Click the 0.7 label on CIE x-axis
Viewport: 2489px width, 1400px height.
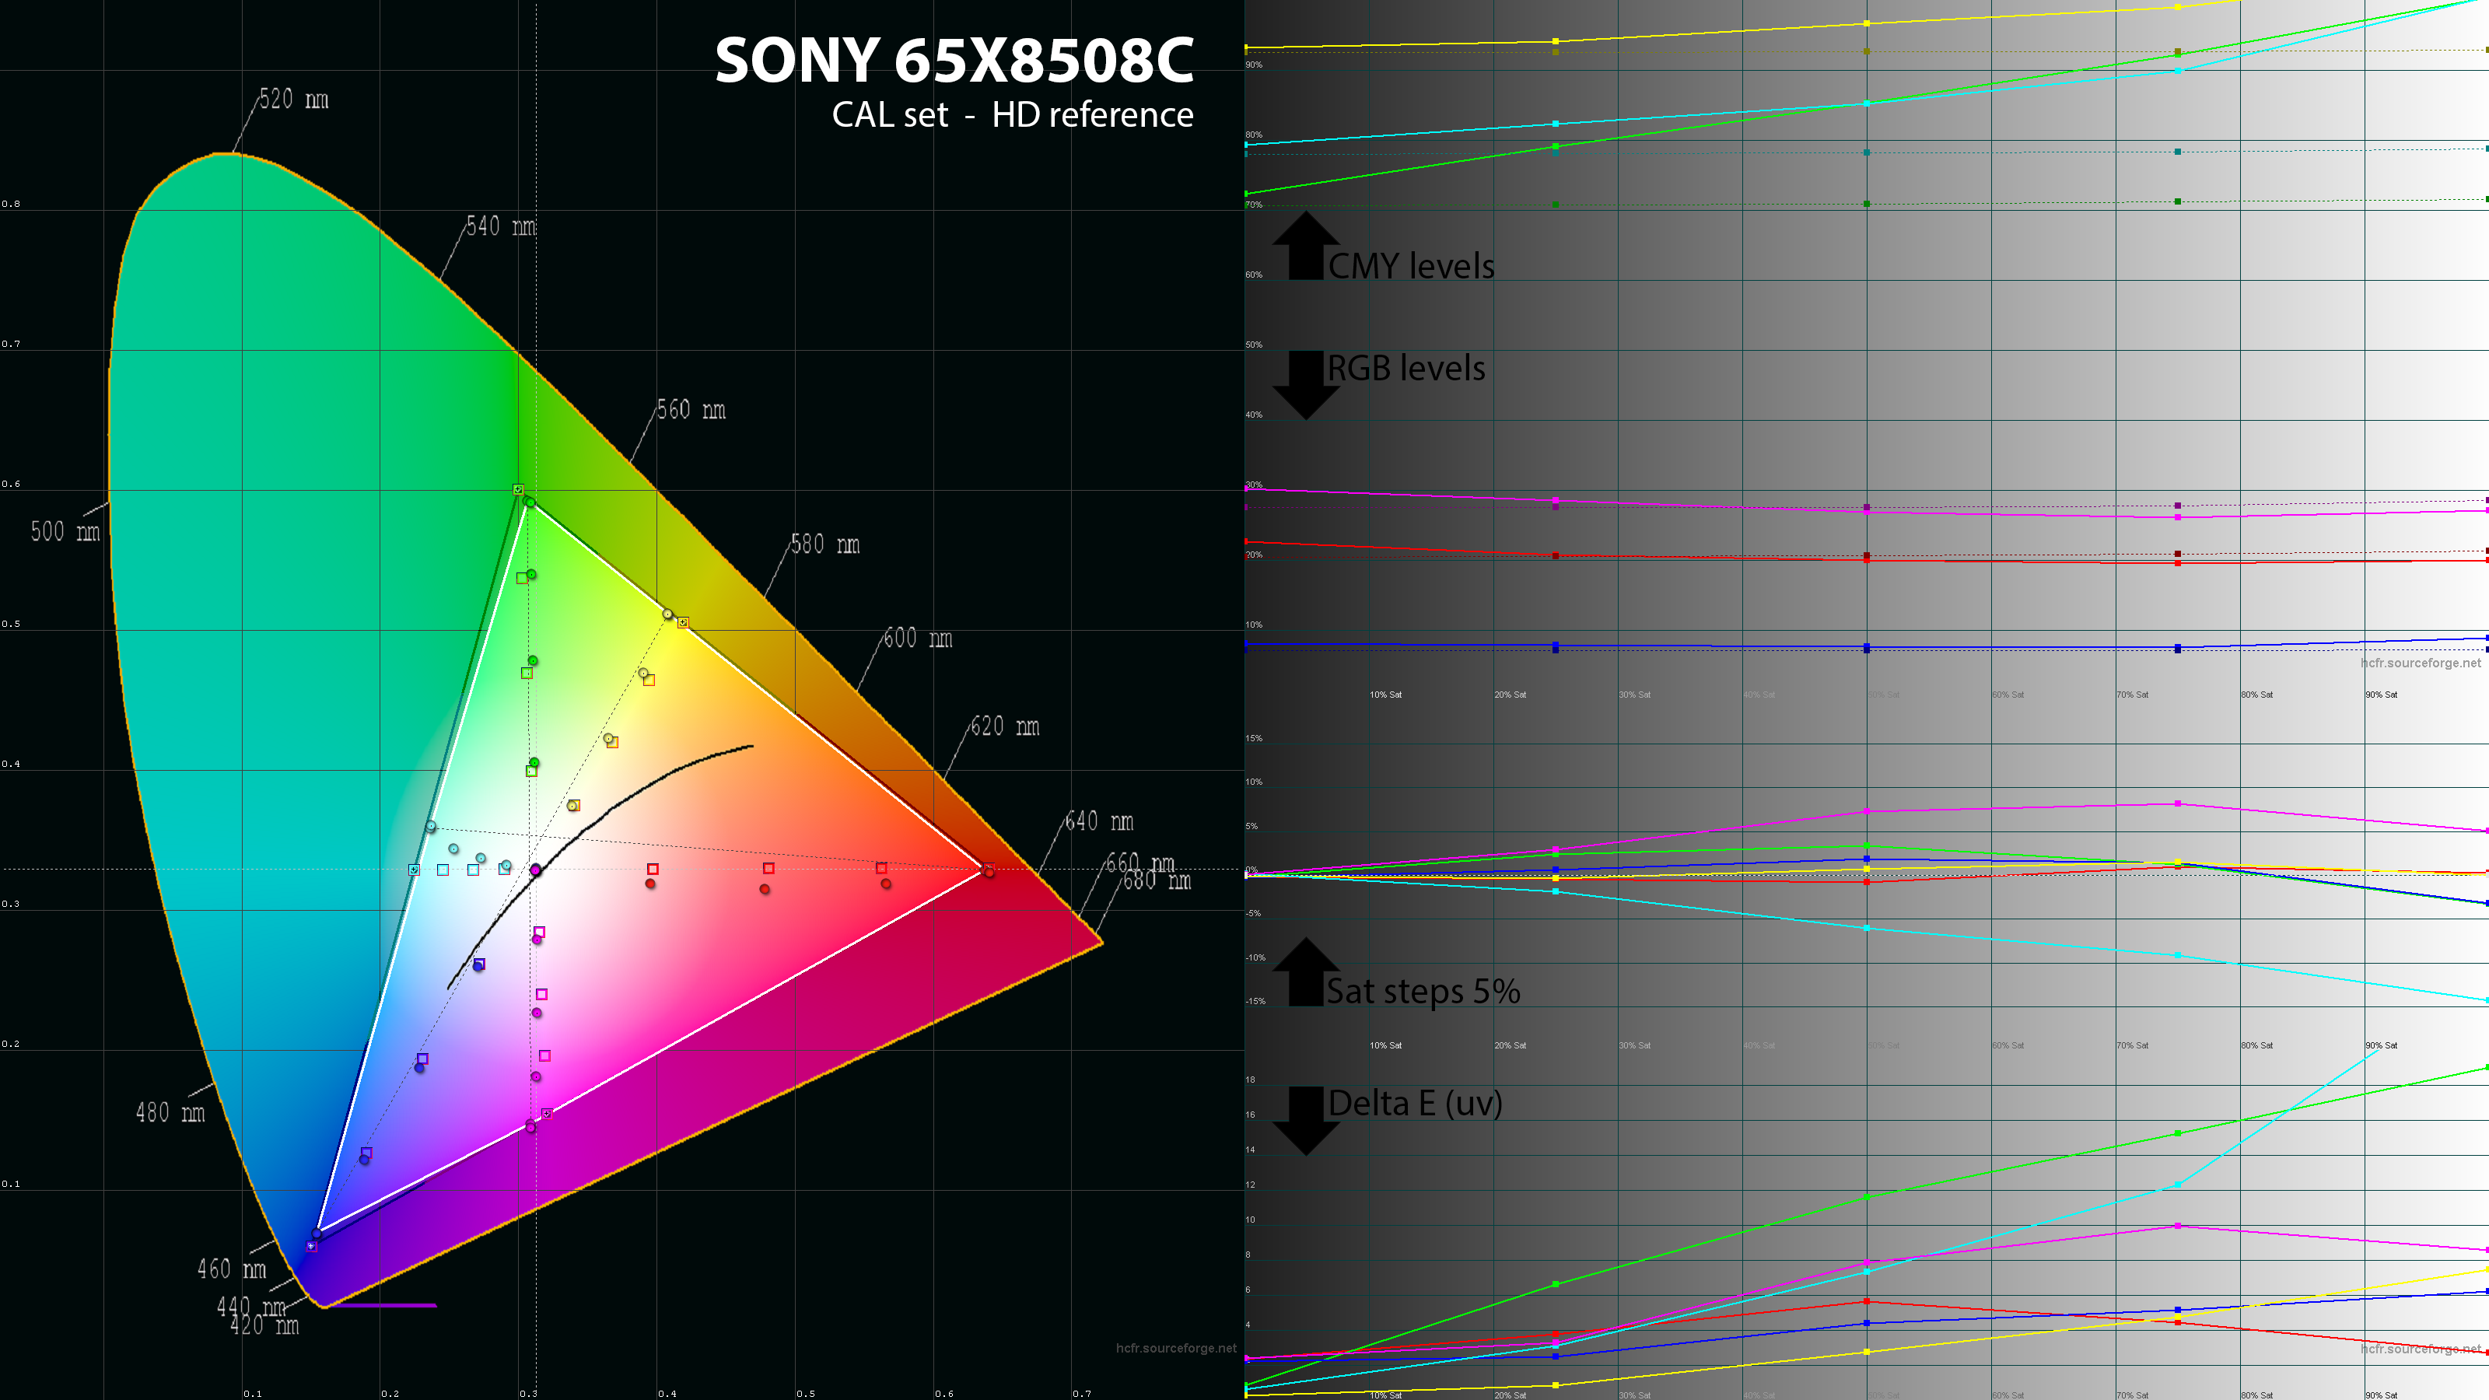(x=1082, y=1393)
